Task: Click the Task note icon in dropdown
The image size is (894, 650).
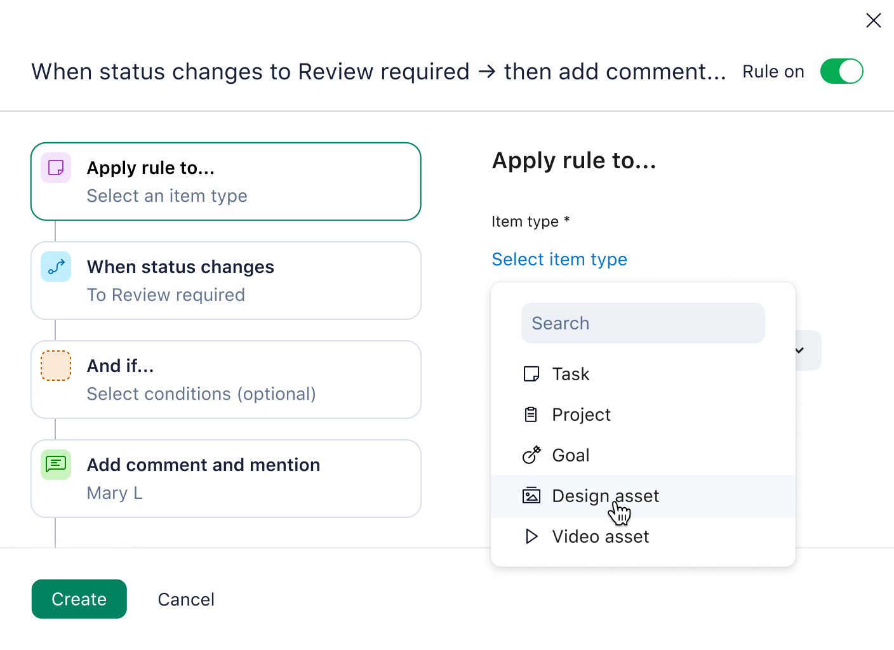Action: click(531, 374)
